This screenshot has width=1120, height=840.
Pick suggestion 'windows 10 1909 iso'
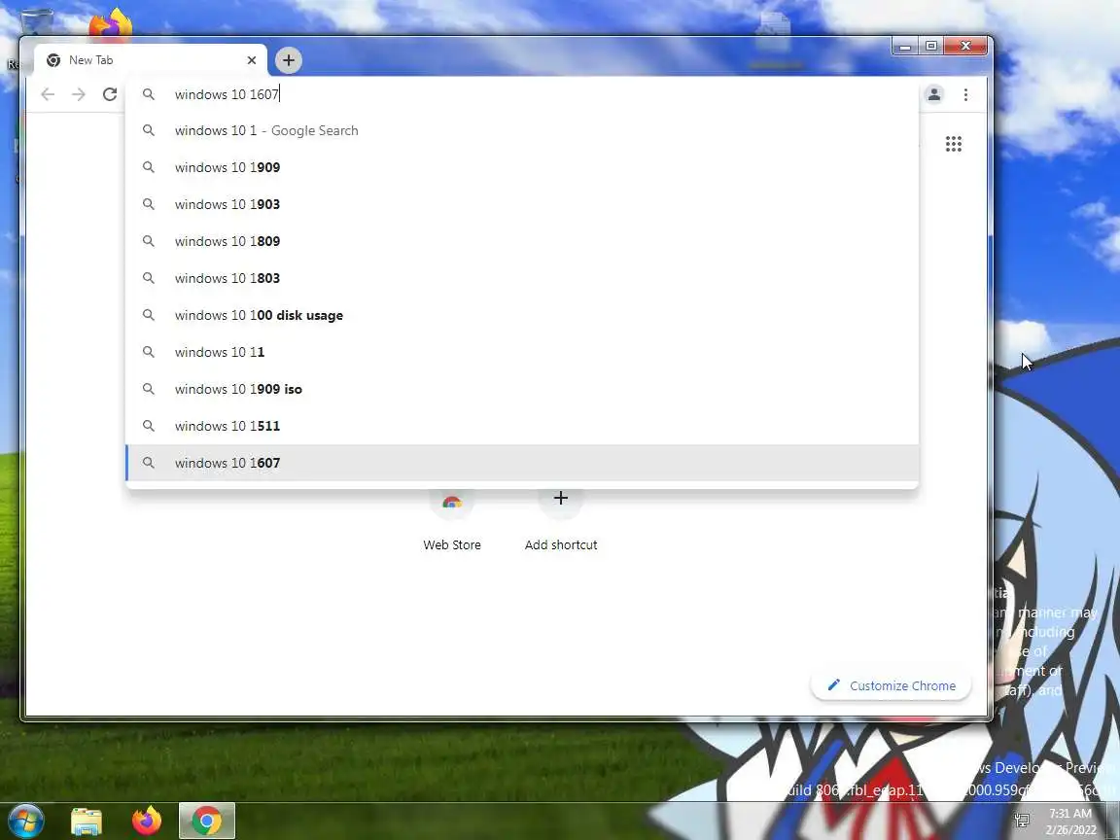521,389
